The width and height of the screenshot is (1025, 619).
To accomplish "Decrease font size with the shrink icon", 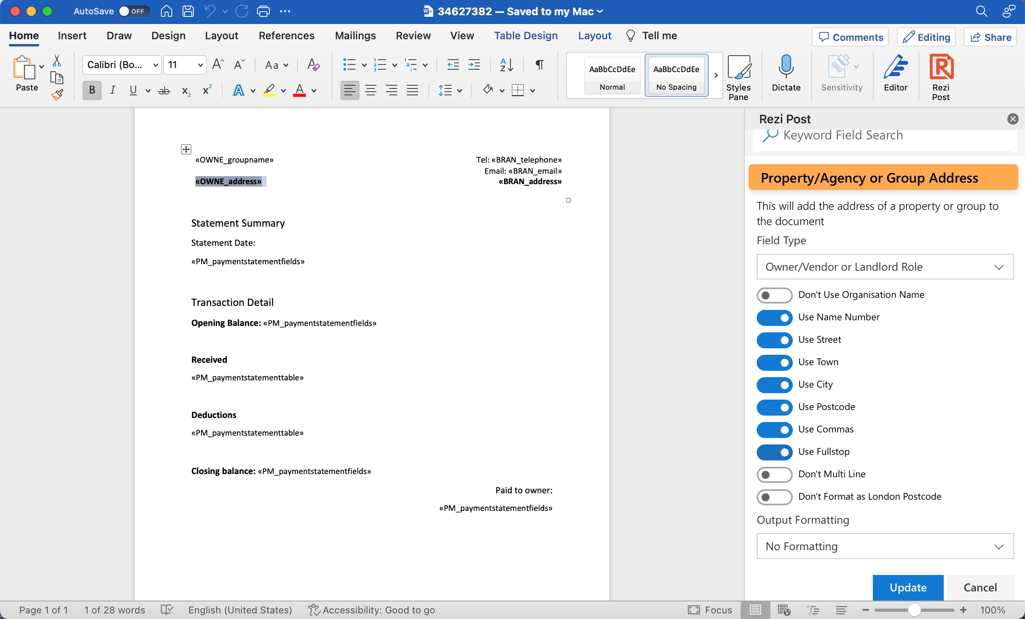I will tap(239, 64).
